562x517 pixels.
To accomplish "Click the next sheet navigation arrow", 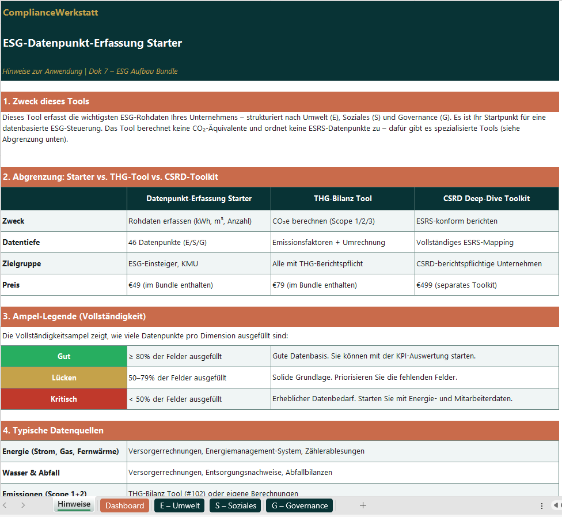I will 23,505.
